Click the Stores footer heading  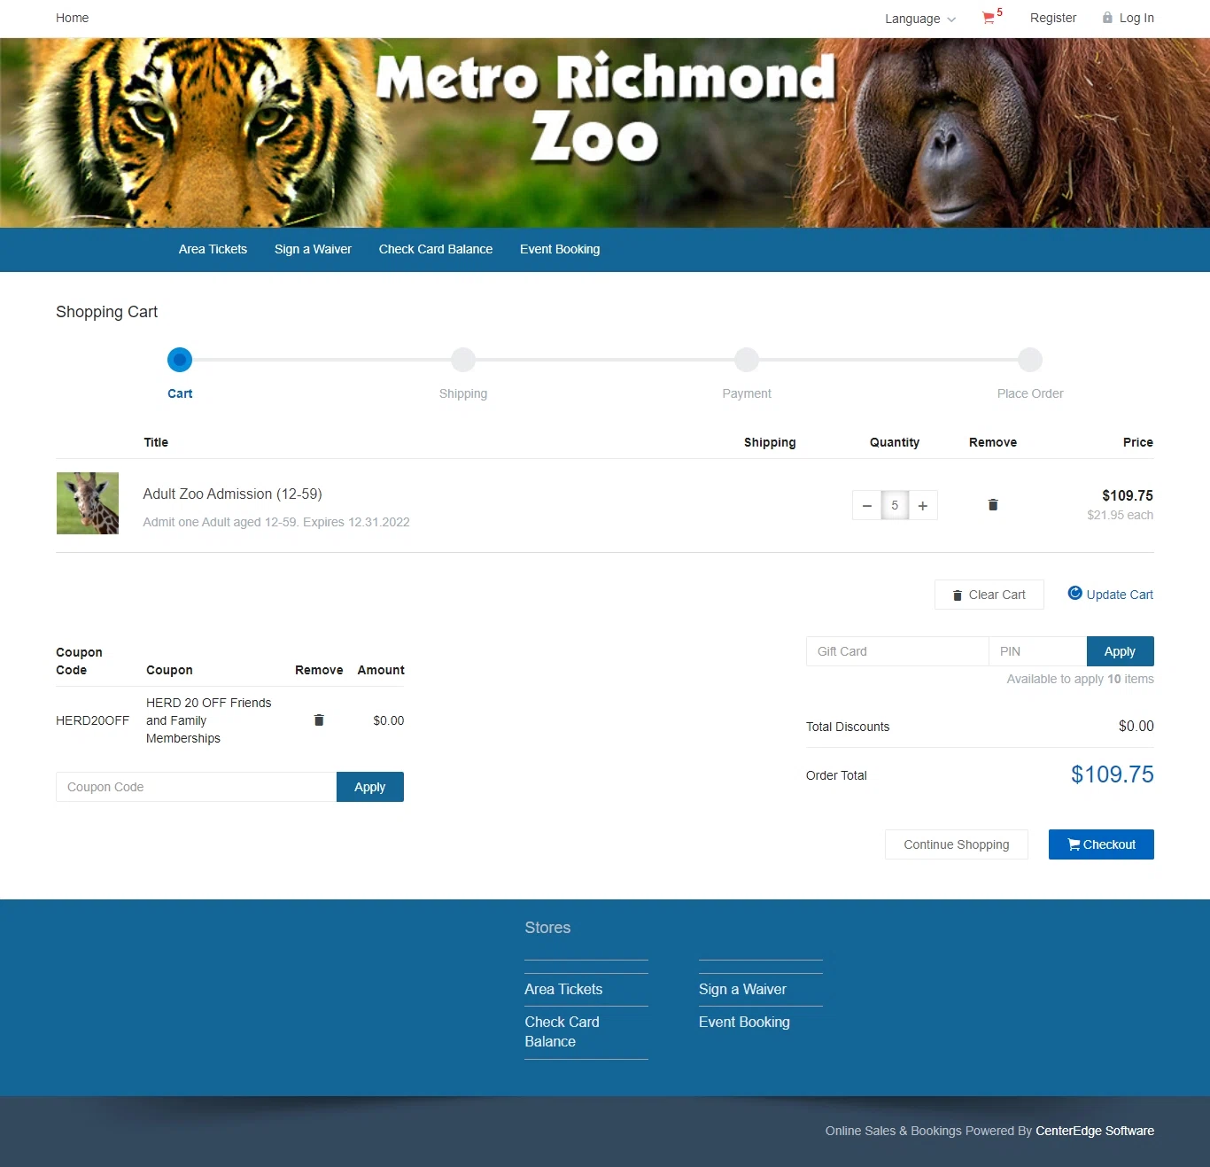(547, 928)
